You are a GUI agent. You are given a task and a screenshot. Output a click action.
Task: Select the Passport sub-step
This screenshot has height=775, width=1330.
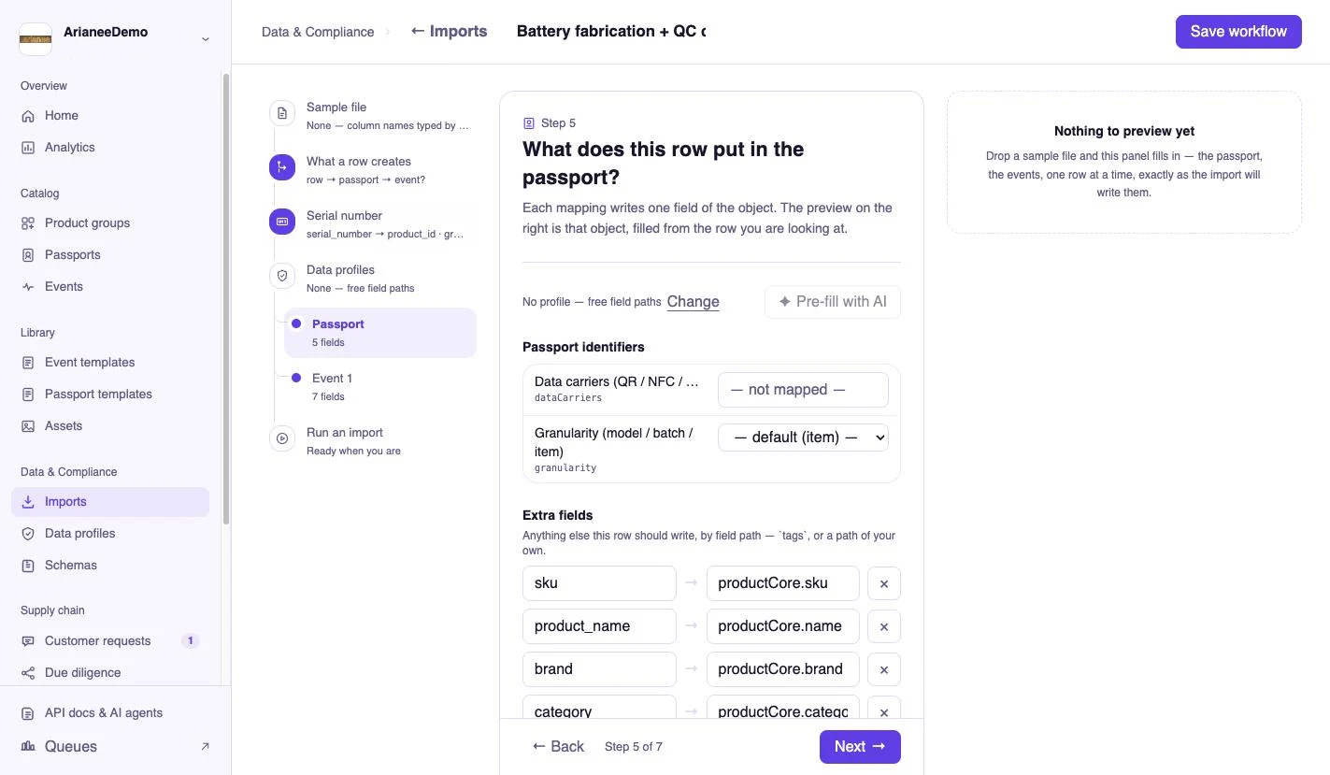(380, 333)
